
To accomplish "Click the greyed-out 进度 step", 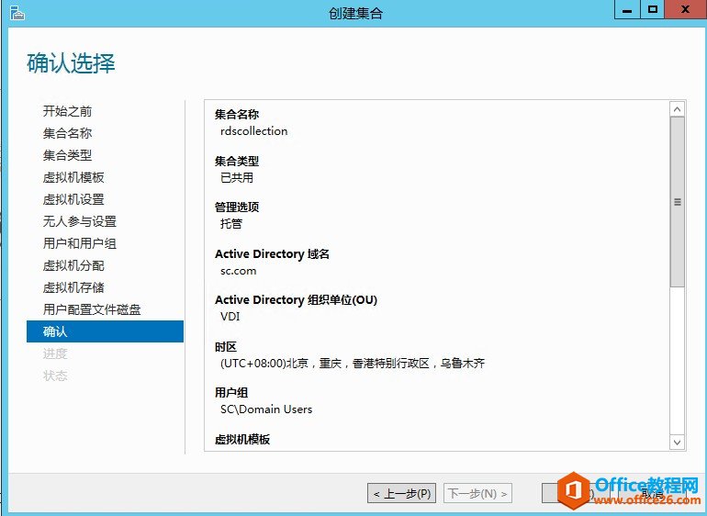I will pos(55,353).
